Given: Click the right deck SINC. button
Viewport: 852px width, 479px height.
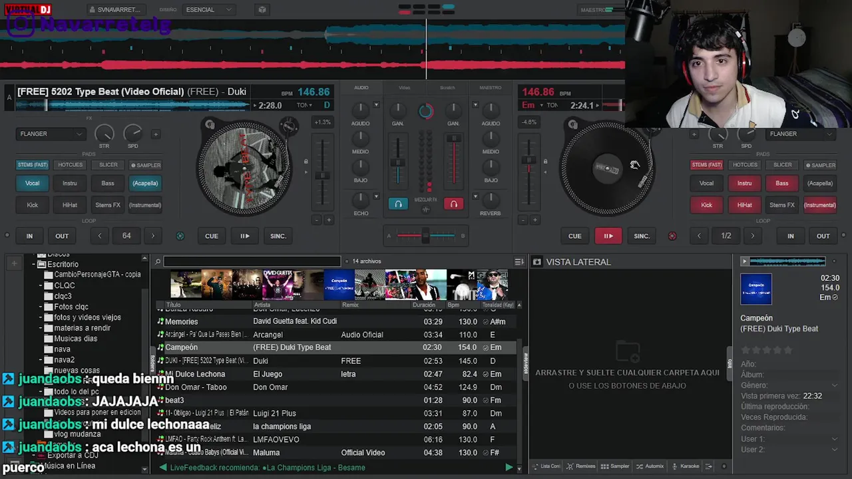Looking at the screenshot, I should point(642,236).
